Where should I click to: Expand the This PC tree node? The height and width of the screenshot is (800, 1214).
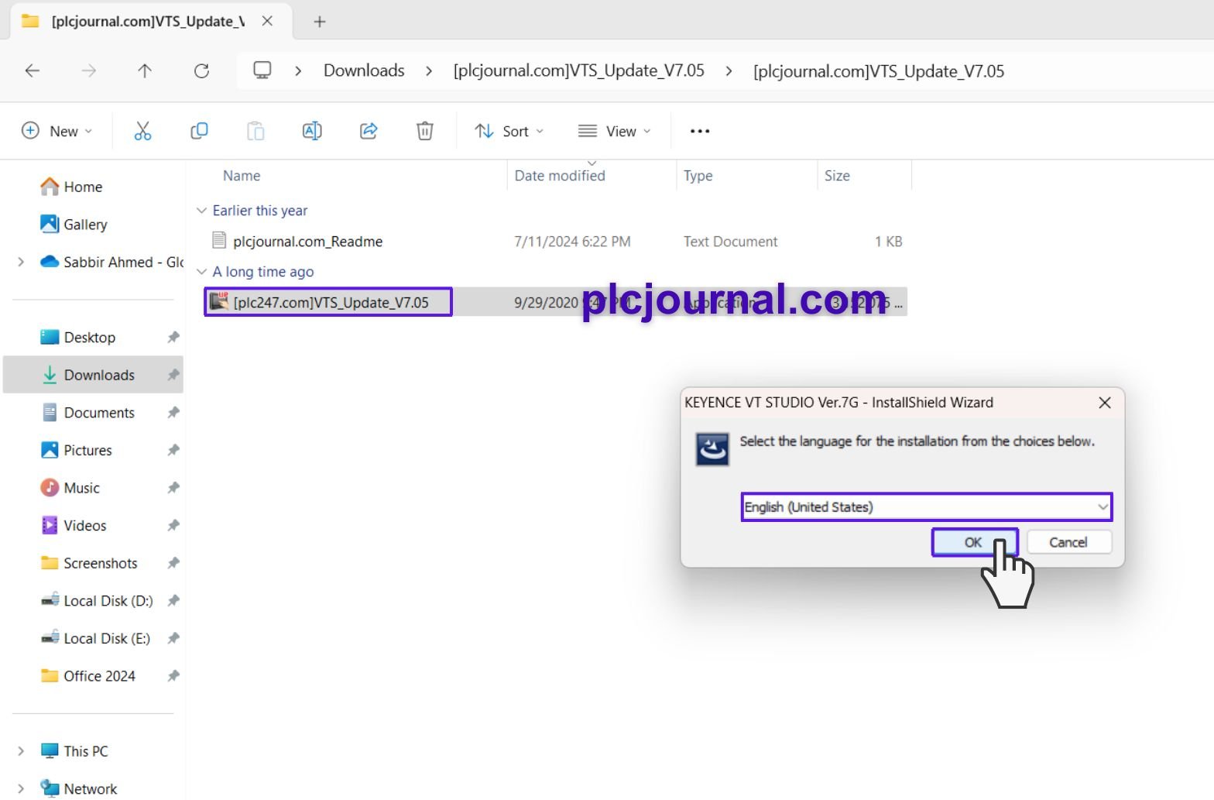pos(21,751)
